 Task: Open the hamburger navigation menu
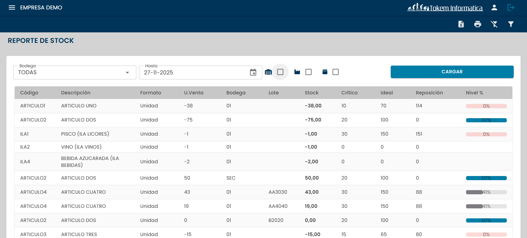pos(12,7)
